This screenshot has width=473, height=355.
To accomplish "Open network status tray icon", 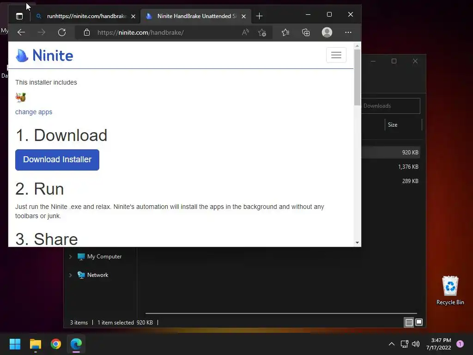I will (x=404, y=344).
